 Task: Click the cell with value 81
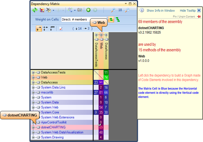pyautogui.click(x=101, y=93)
